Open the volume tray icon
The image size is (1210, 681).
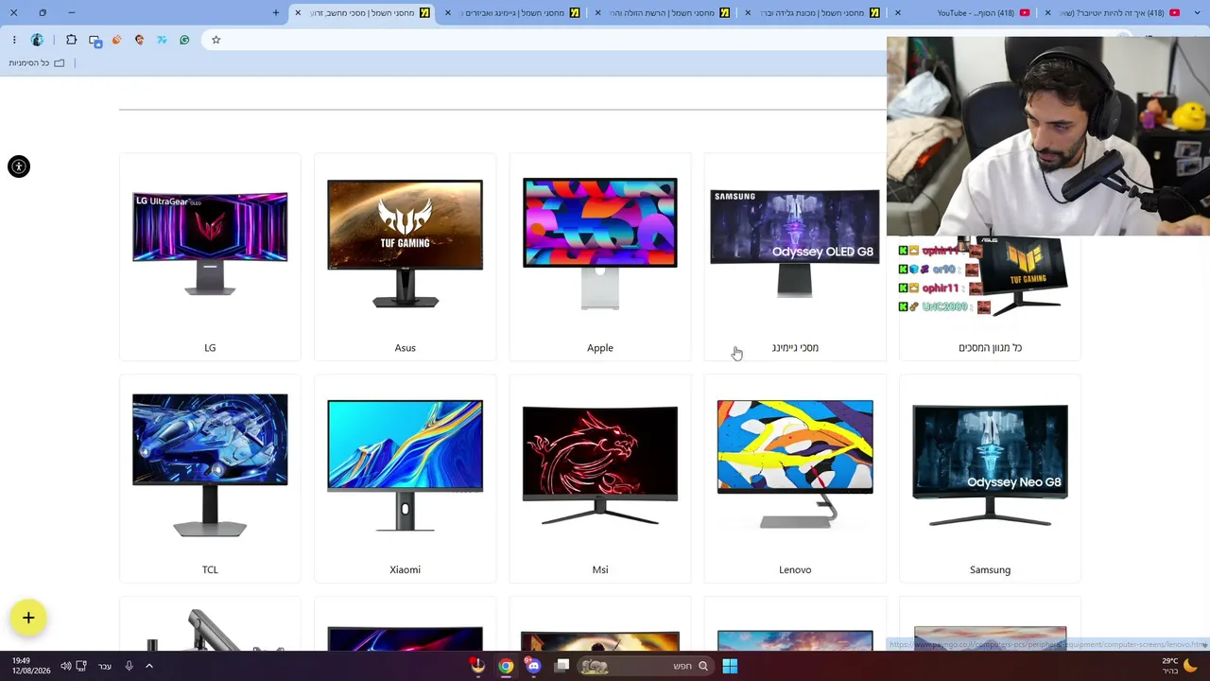point(65,666)
